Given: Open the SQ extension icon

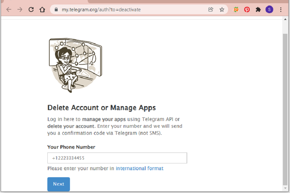Looking at the screenshot, I should click(236, 10).
